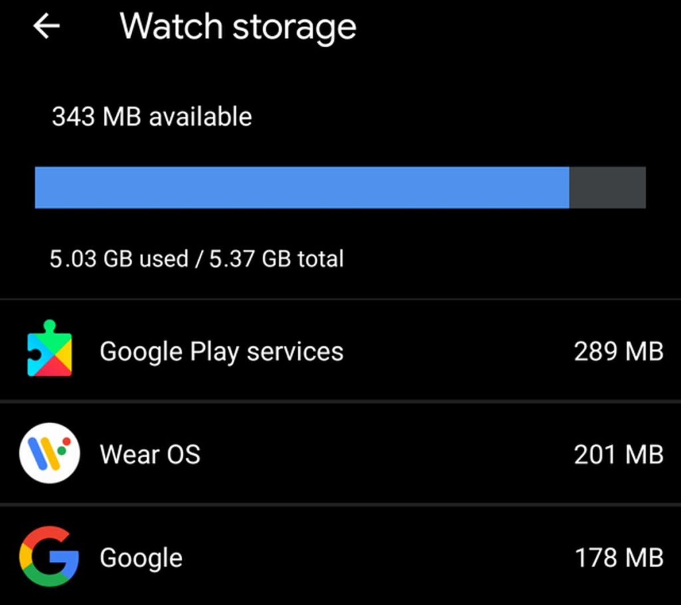Tap empty space between Wear OS label and 201 MB
The width and height of the screenshot is (681, 605).
[x=386, y=455]
